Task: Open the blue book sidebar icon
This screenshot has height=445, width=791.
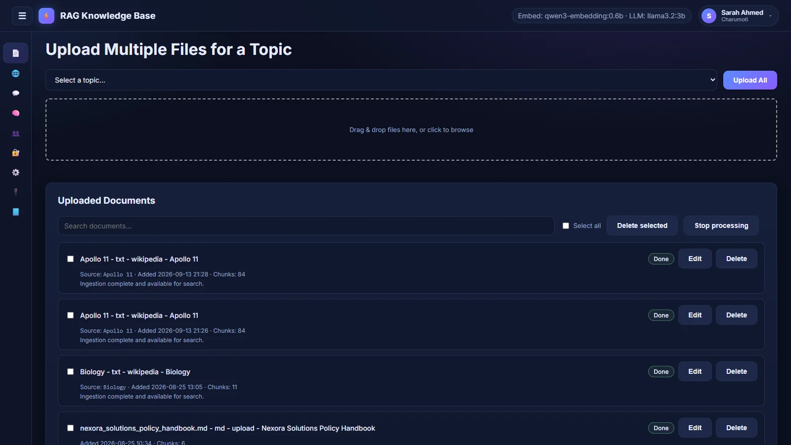Action: tap(16, 212)
